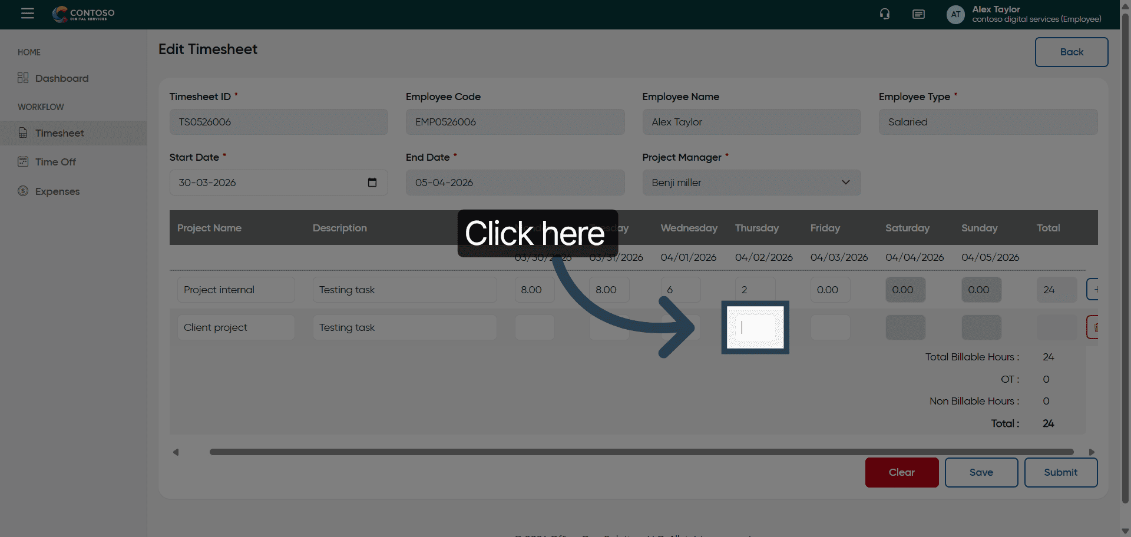The image size is (1131, 537).
Task: Go to Dashboard in sidebar
Action: point(61,78)
